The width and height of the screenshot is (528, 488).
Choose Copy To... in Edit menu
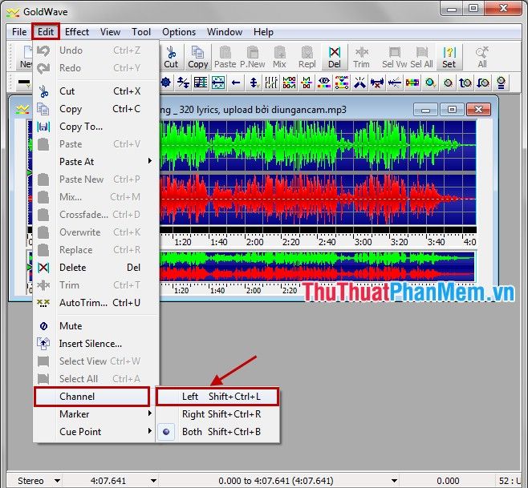coord(96,127)
